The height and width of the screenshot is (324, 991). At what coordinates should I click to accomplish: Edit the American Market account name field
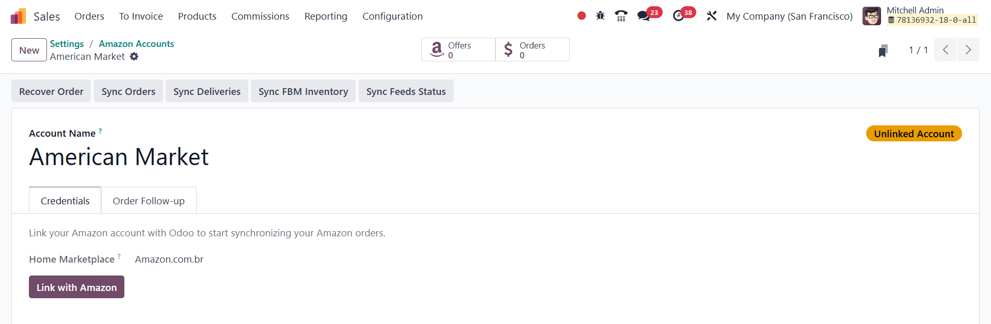tap(119, 157)
